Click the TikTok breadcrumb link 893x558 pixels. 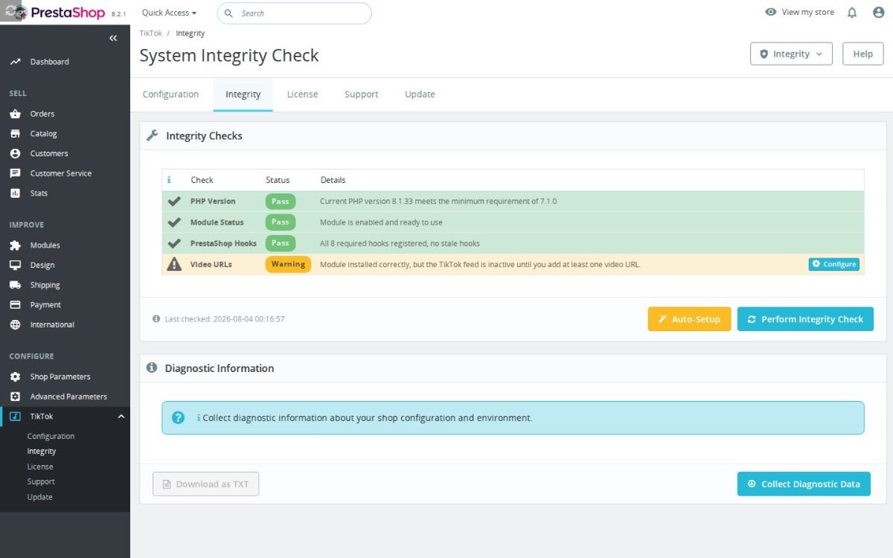click(x=150, y=33)
